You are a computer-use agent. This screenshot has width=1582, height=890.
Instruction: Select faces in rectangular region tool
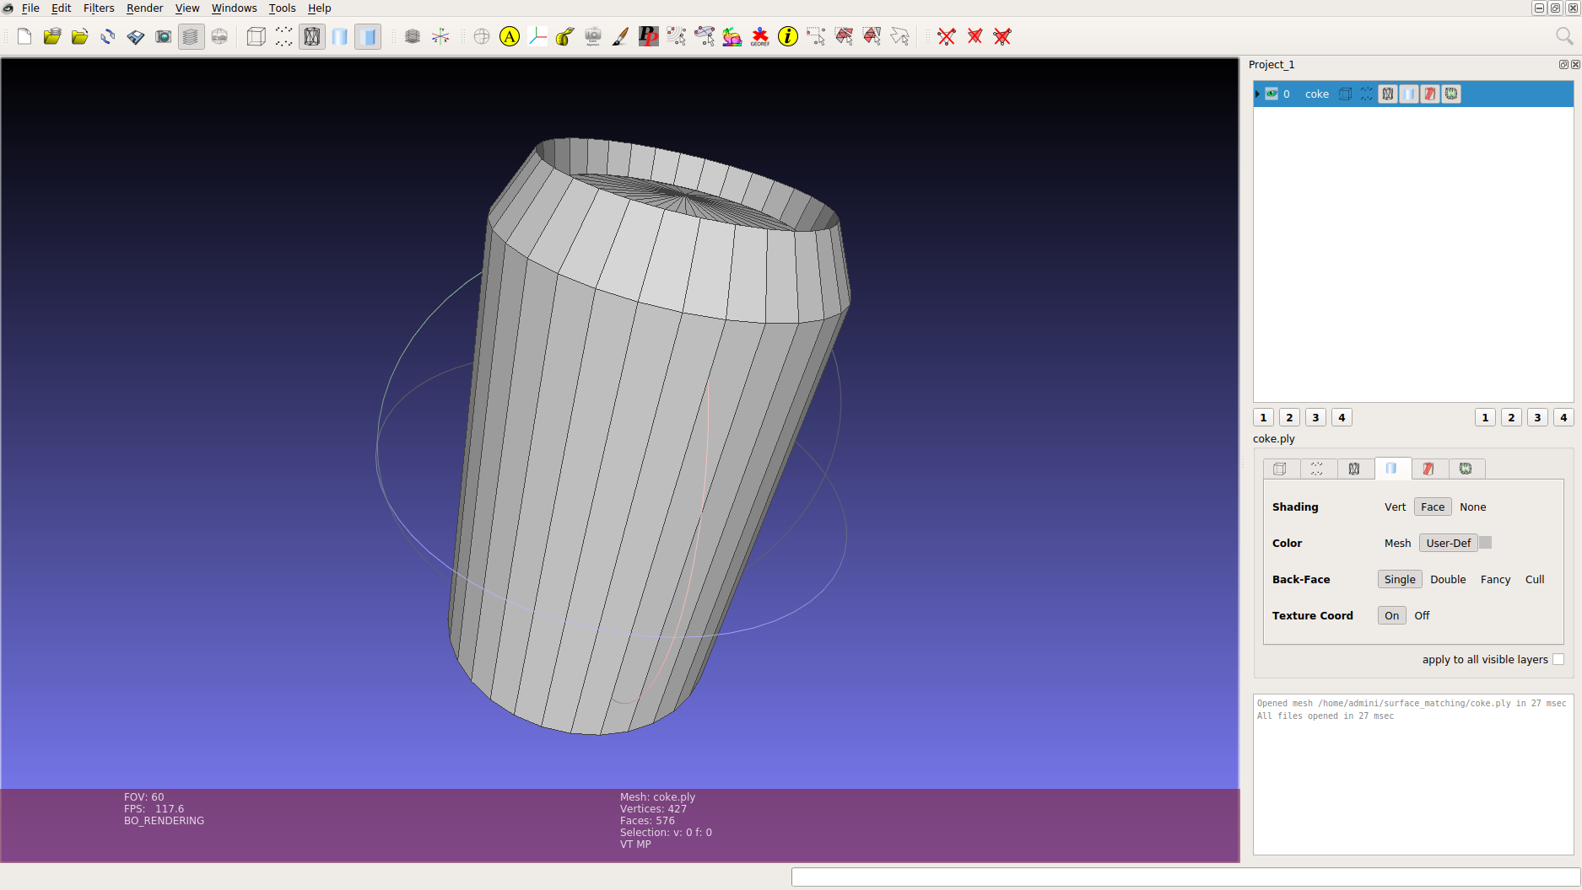coord(844,36)
